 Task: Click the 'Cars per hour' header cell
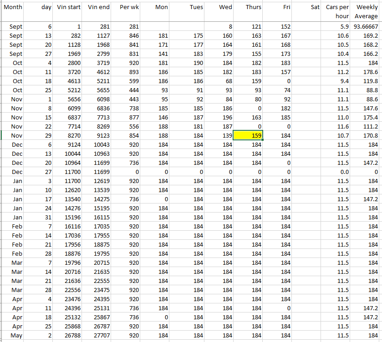pos(337,11)
